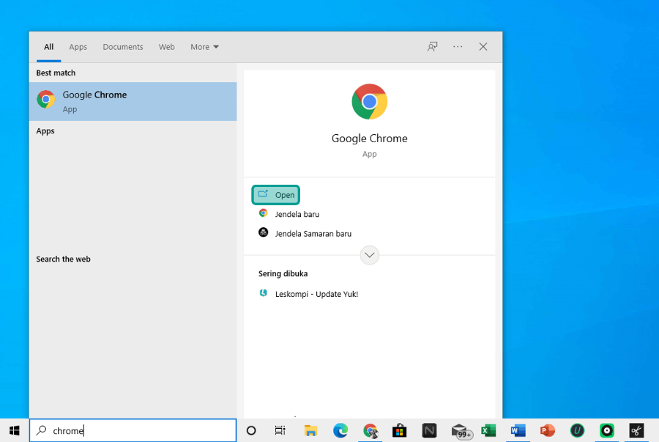Switch to the Documents tab
The width and height of the screenshot is (659, 442).
[x=123, y=47]
